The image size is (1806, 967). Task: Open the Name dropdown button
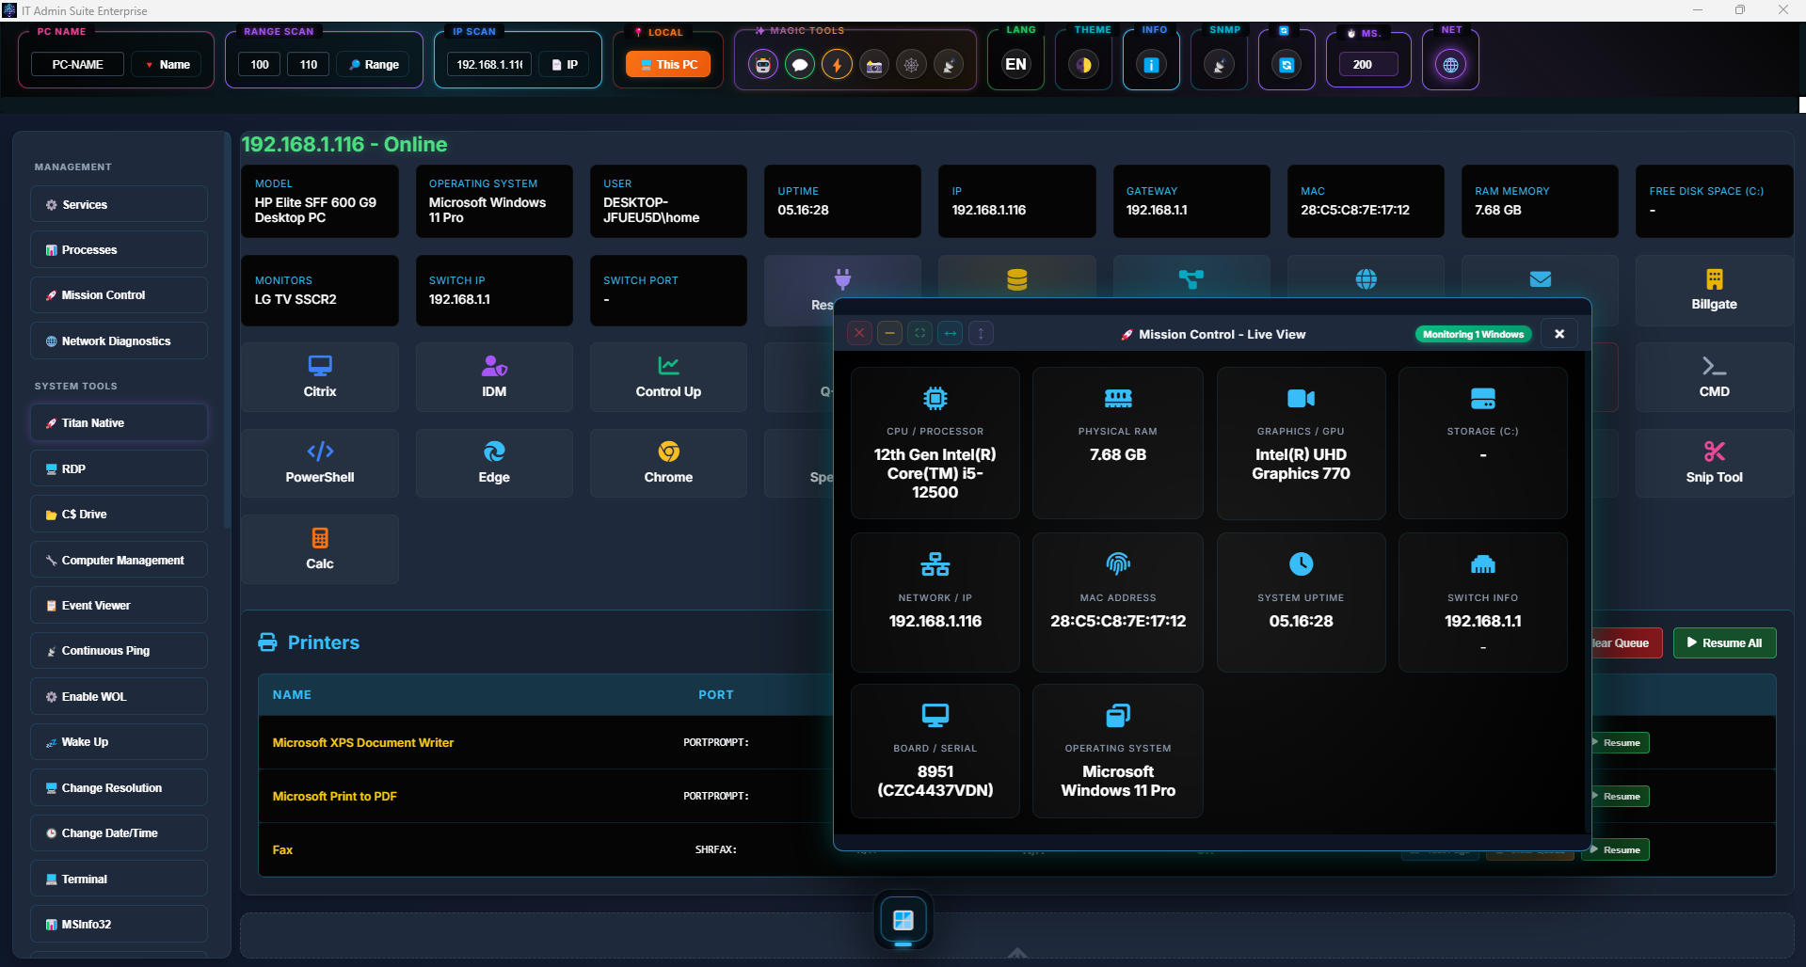pos(168,65)
